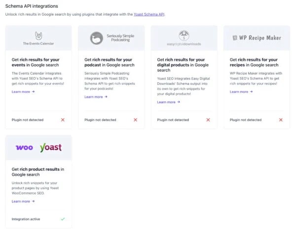Click the Seriously Simple Podcasting logo

tap(111, 38)
